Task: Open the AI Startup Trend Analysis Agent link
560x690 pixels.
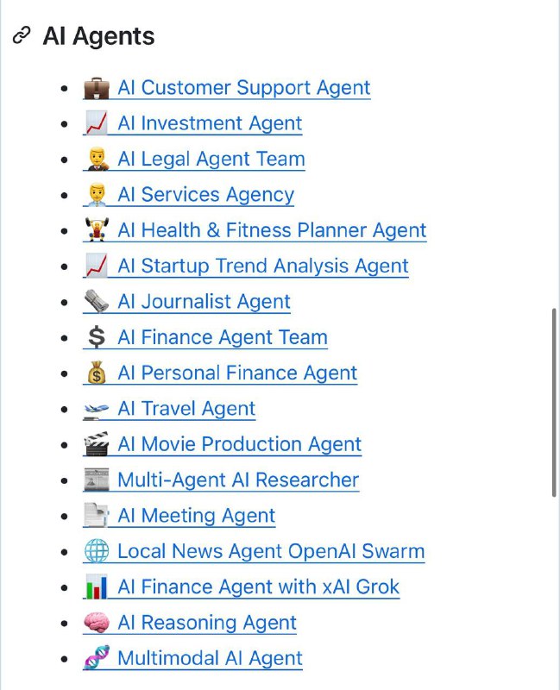Action: pos(263,266)
